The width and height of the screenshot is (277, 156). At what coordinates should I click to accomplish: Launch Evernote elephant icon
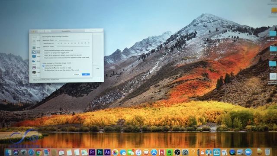[169, 152]
